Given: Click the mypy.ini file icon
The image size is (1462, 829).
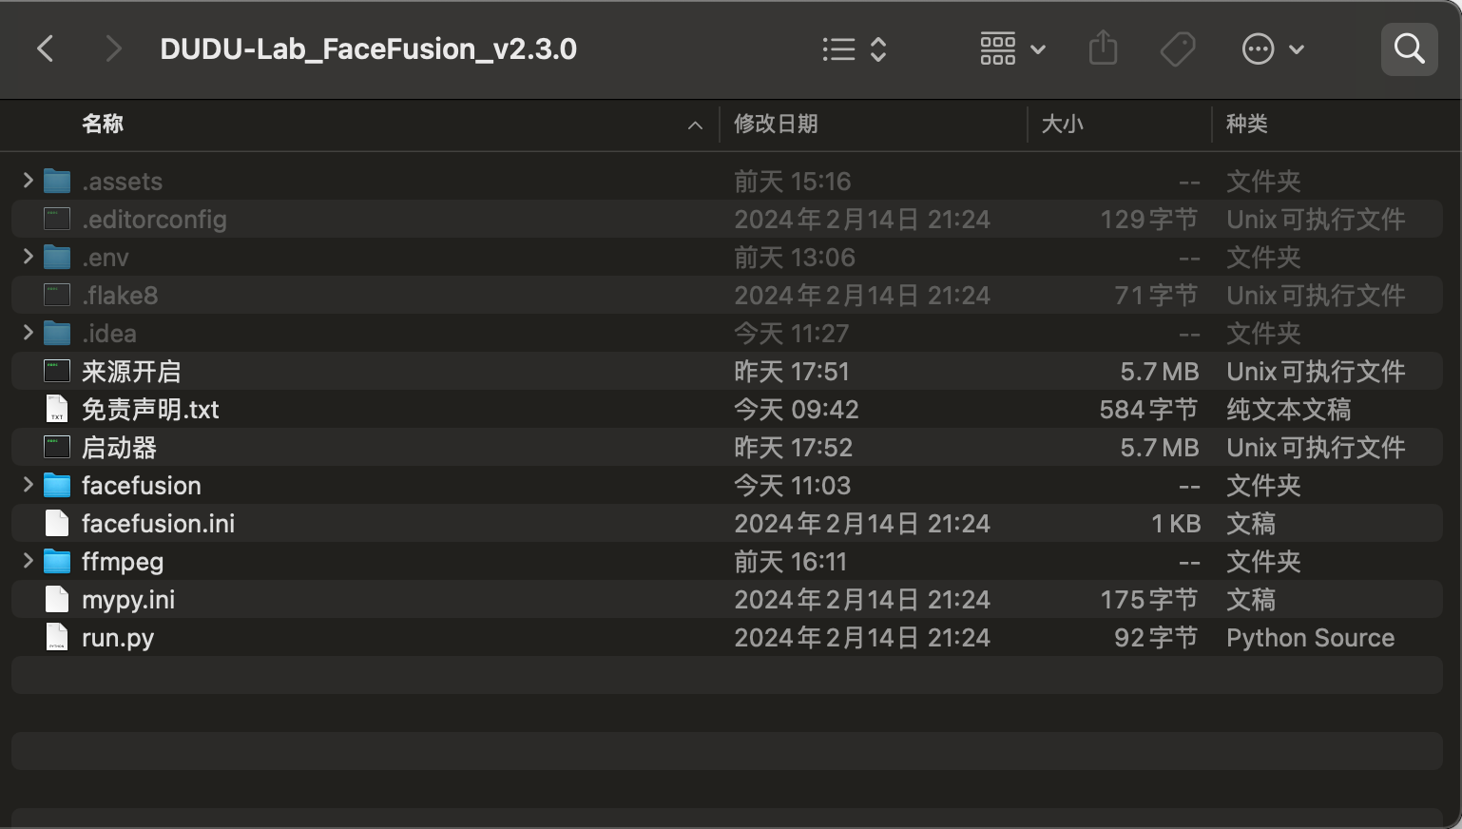Looking at the screenshot, I should [57, 599].
